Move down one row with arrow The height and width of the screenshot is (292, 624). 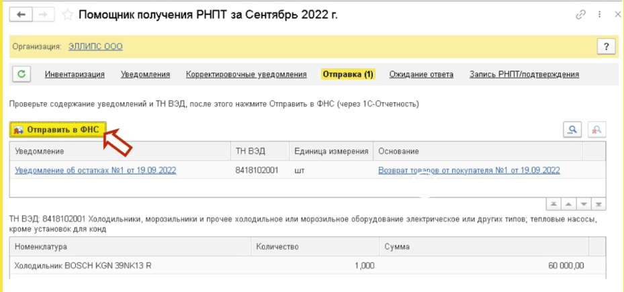click(x=584, y=204)
